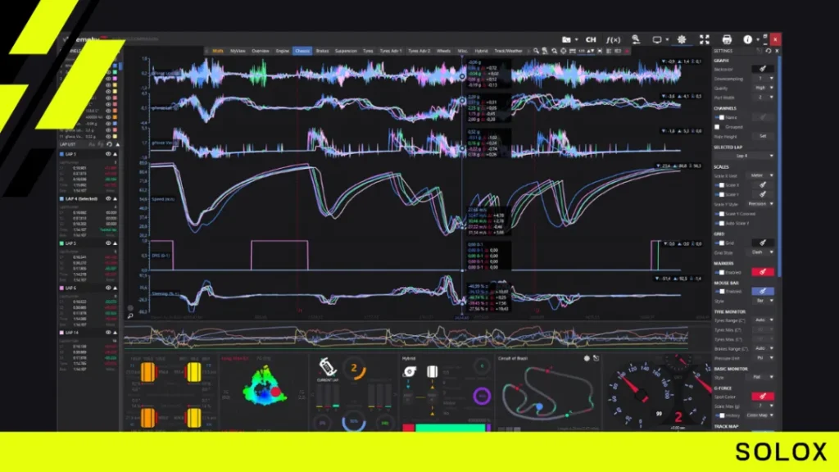Open the MyView tab
Viewport: 839px width, 472px height.
238,51
